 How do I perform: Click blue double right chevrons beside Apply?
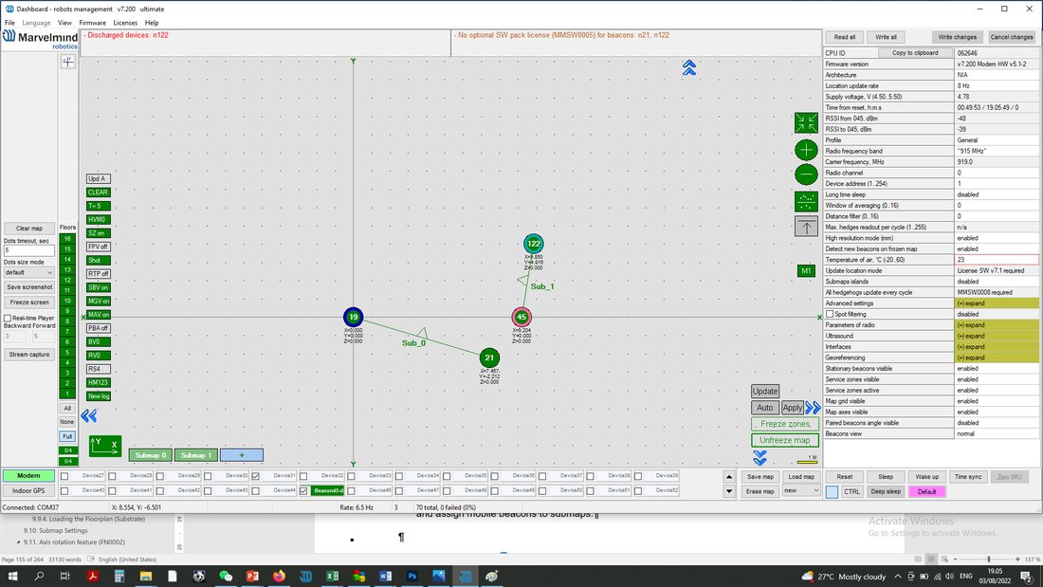[x=813, y=408]
